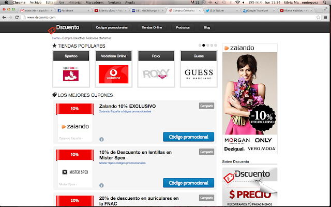Switch to Facebook tab
The image size is (331, 207).
(73, 10)
